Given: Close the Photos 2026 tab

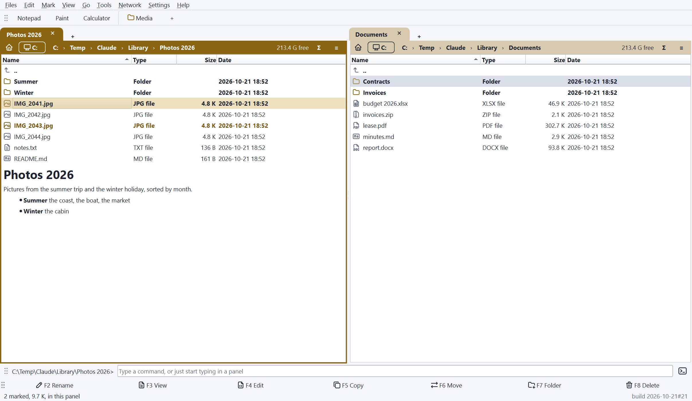Looking at the screenshot, I should pyautogui.click(x=52, y=33).
